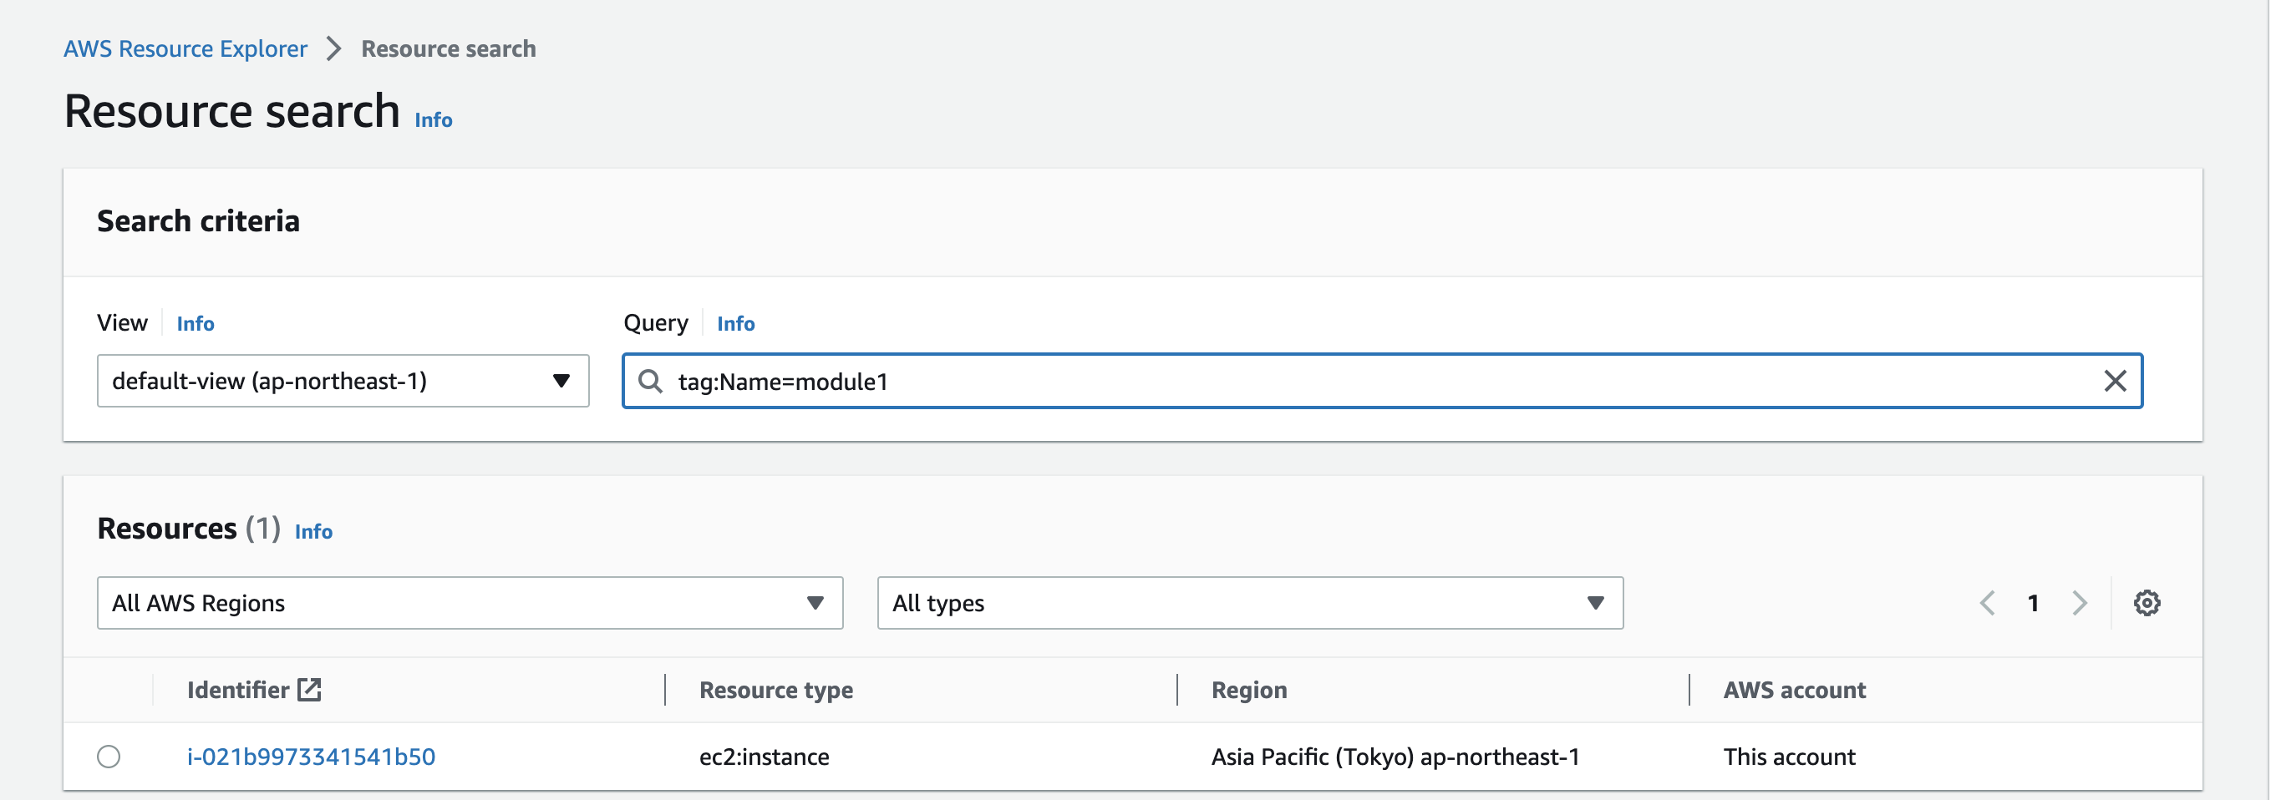This screenshot has height=800, width=2271.
Task: Open table preferences gear icon
Action: 2147,603
